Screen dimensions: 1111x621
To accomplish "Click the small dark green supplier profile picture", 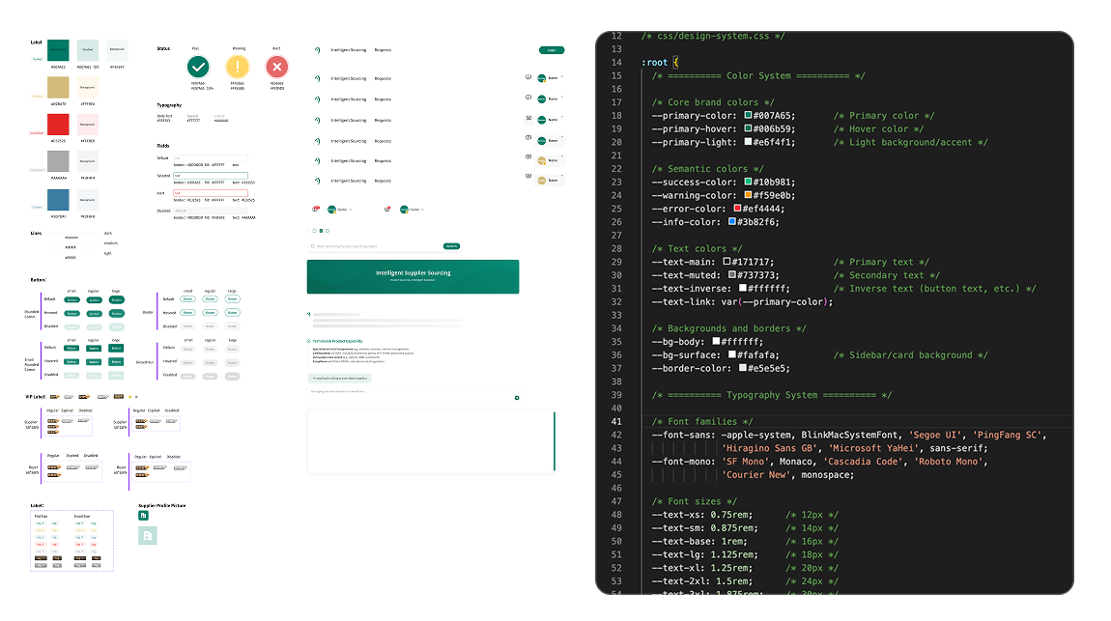I will (x=143, y=516).
